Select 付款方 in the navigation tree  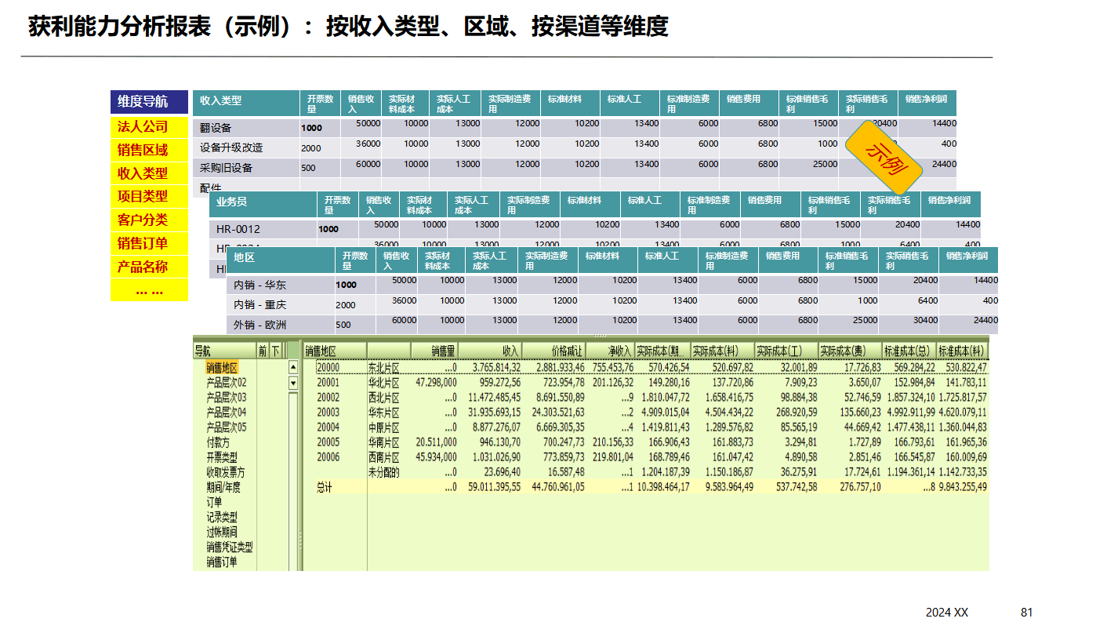(218, 442)
